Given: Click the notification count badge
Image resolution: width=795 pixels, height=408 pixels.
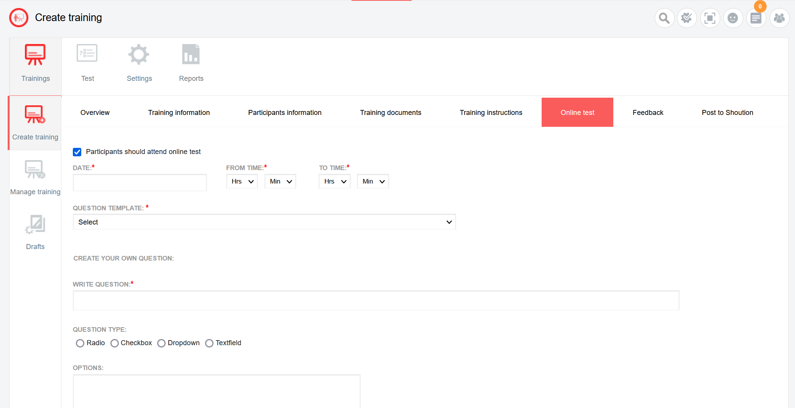Looking at the screenshot, I should click(x=760, y=7).
